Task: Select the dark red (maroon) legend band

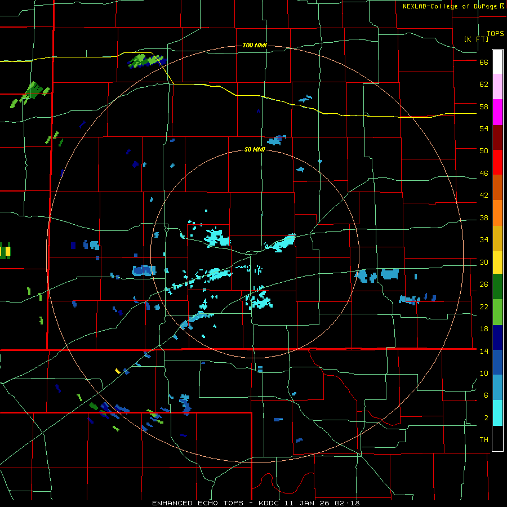Action: pos(497,137)
